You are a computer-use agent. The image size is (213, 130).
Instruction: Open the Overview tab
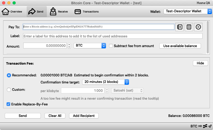pyautogui.click(x=12, y=12)
